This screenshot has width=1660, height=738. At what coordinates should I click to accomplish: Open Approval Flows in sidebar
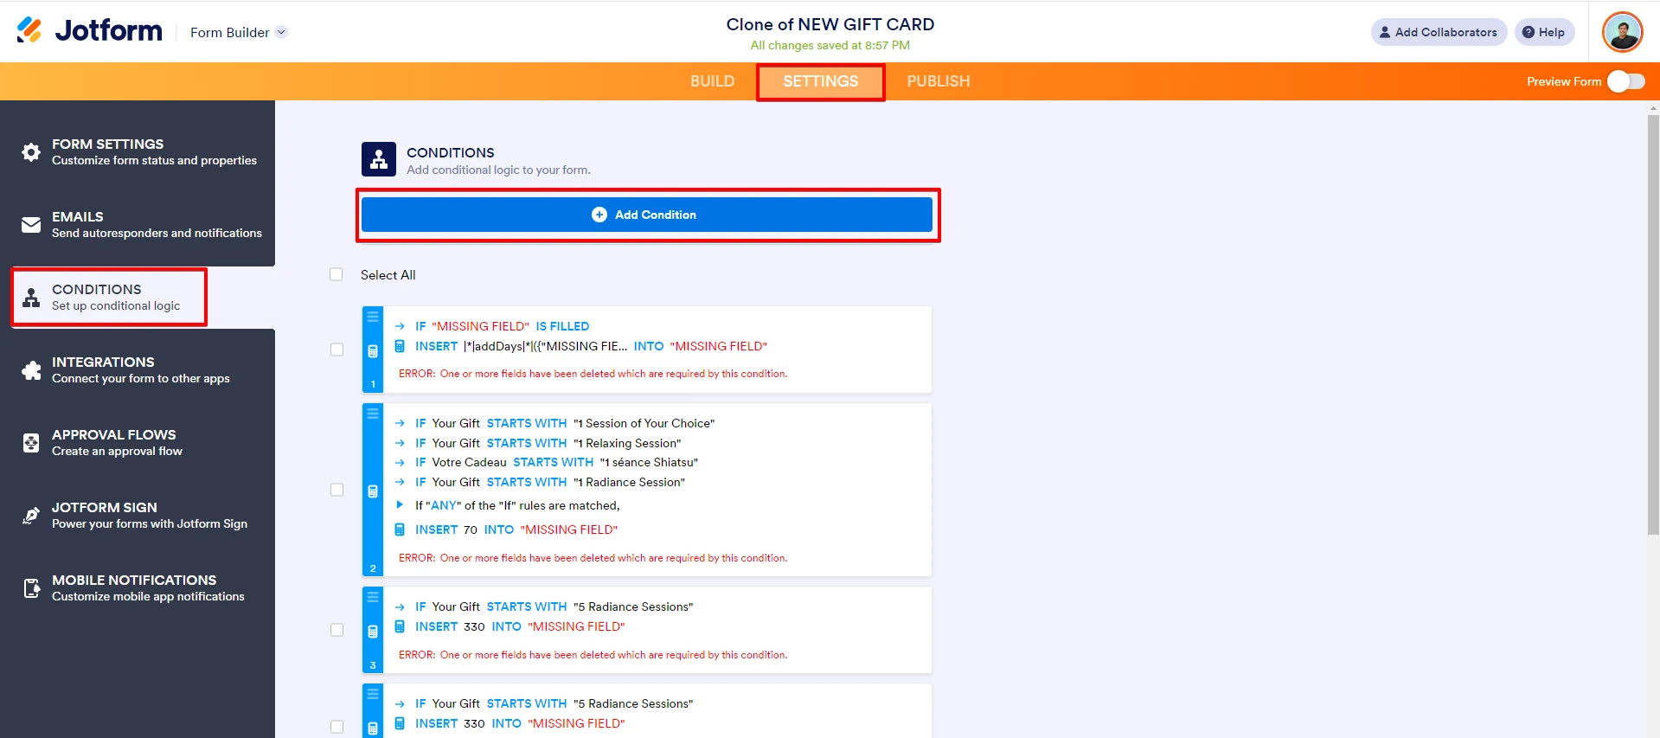coord(138,442)
